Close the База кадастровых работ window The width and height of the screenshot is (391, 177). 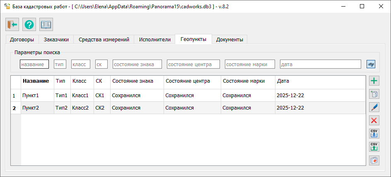coord(381,7)
